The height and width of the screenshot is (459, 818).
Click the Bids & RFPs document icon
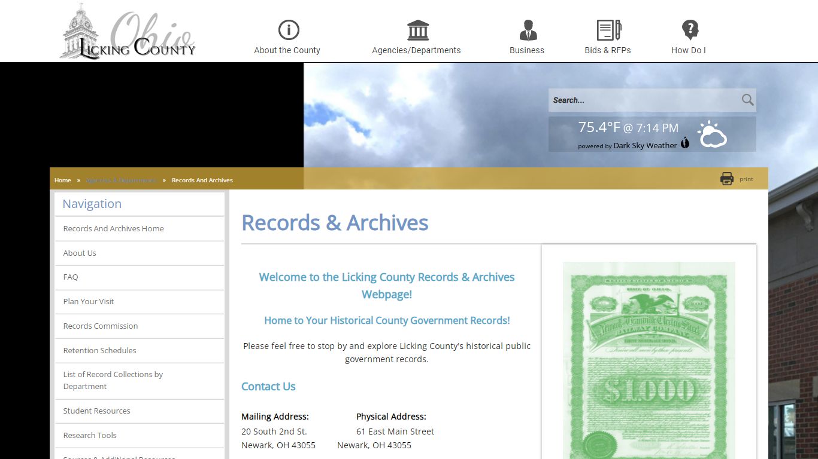pos(609,30)
